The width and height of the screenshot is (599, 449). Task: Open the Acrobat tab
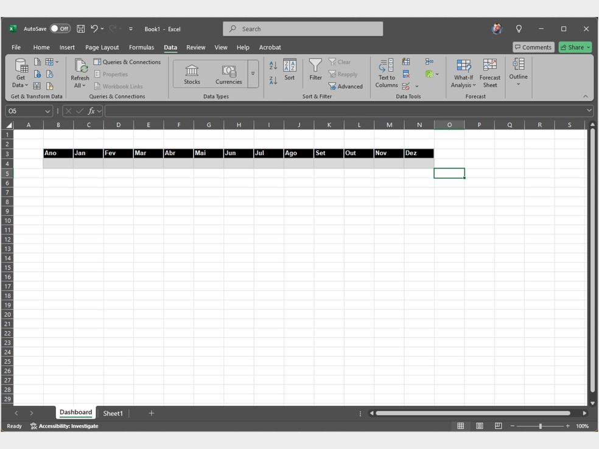point(270,47)
